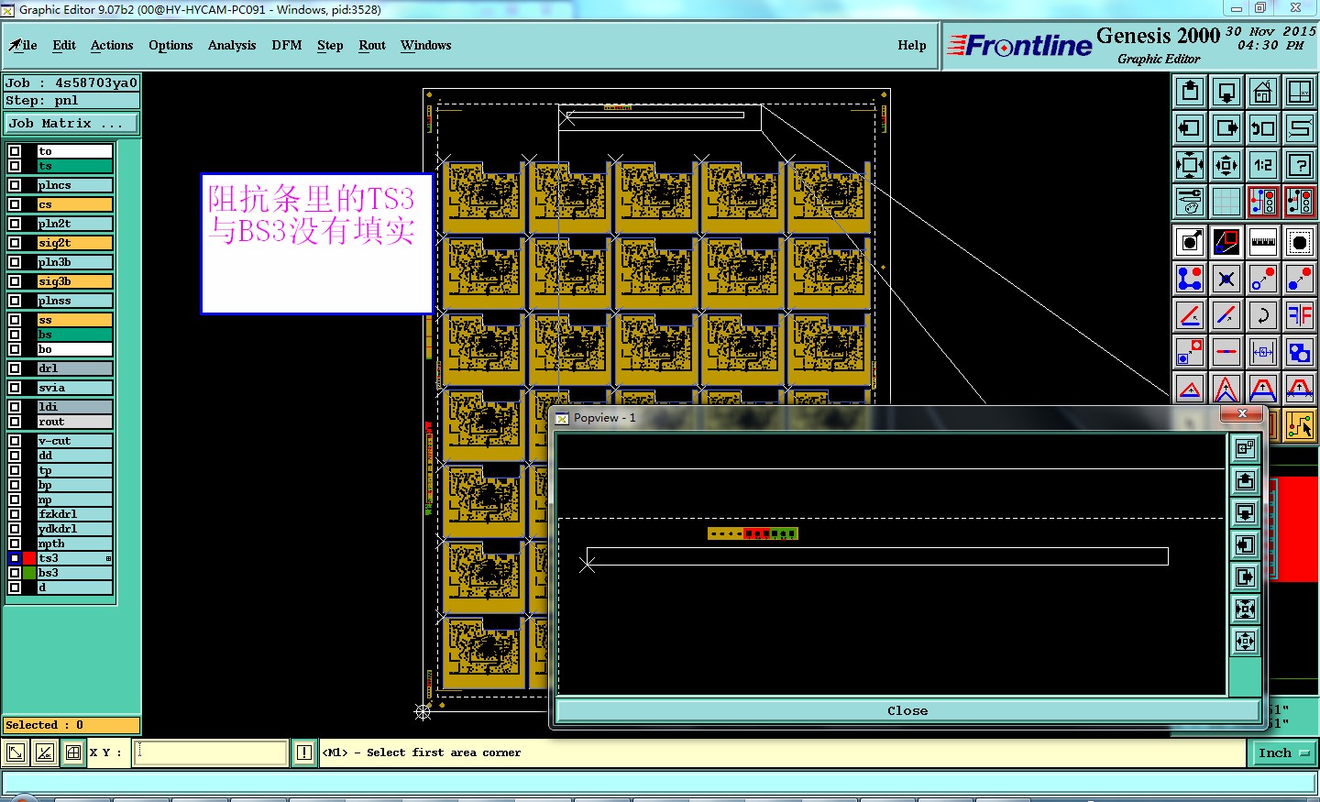
Task: Toggle checkbox for the plncs layer
Action: tap(15, 185)
